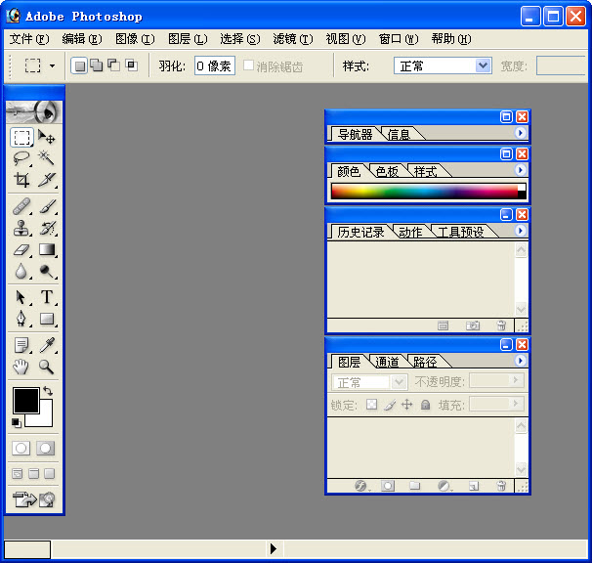Choose Standard Screen Mode
Screen dimensions: 592x563
pyautogui.click(x=18, y=473)
